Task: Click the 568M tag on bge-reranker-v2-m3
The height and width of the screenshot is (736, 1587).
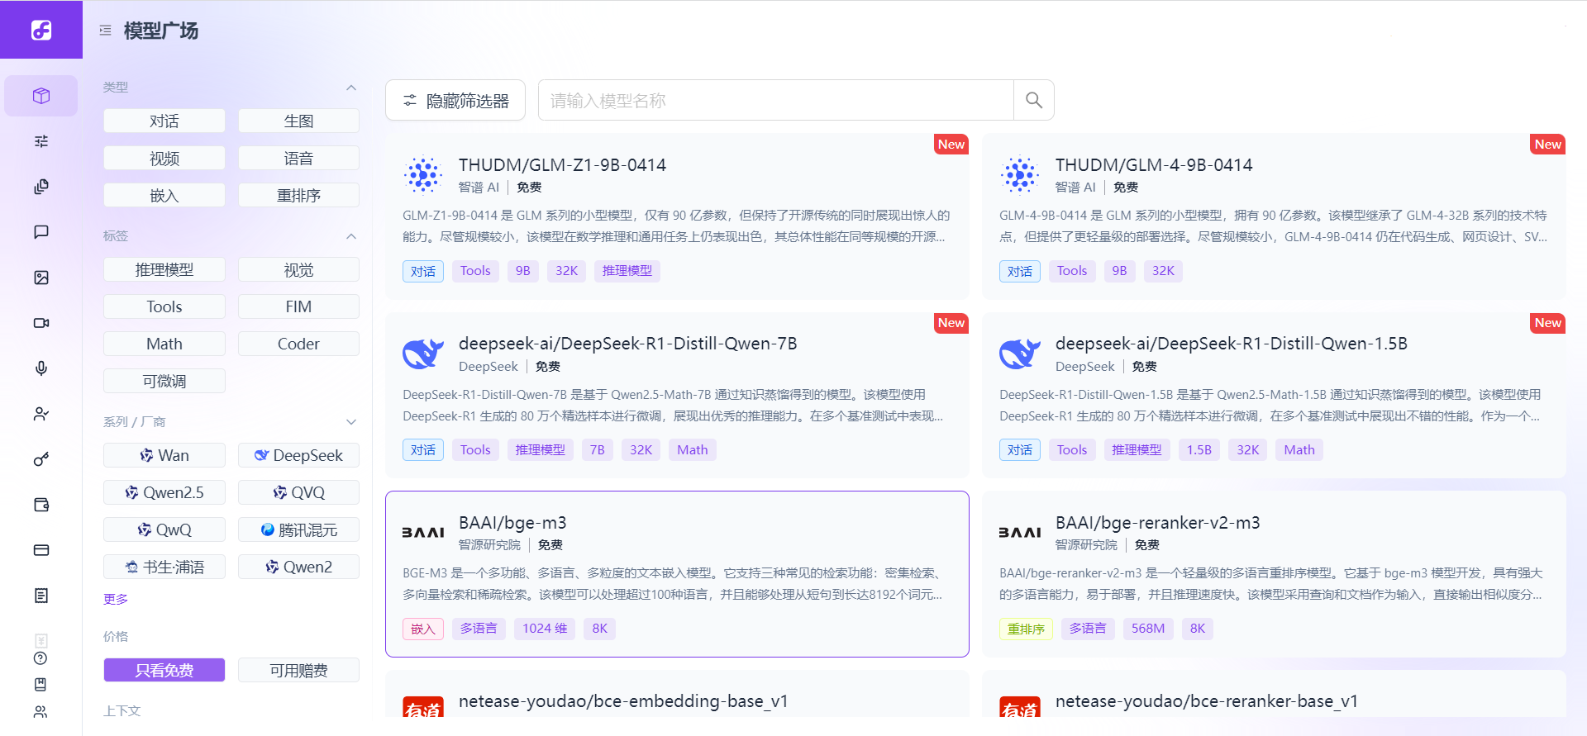Action: tap(1148, 629)
